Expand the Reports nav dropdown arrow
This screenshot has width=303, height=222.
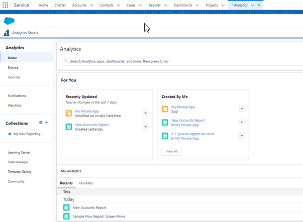point(166,5)
